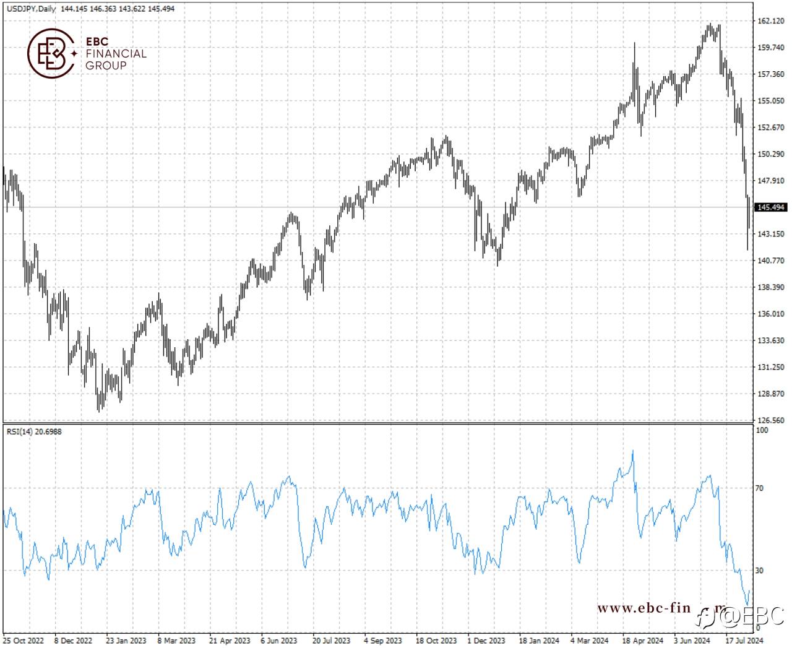Click price level 155.050 on axis
792x648 pixels.
pos(771,101)
